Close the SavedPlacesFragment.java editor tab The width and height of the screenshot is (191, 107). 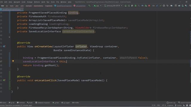tap(22, 9)
